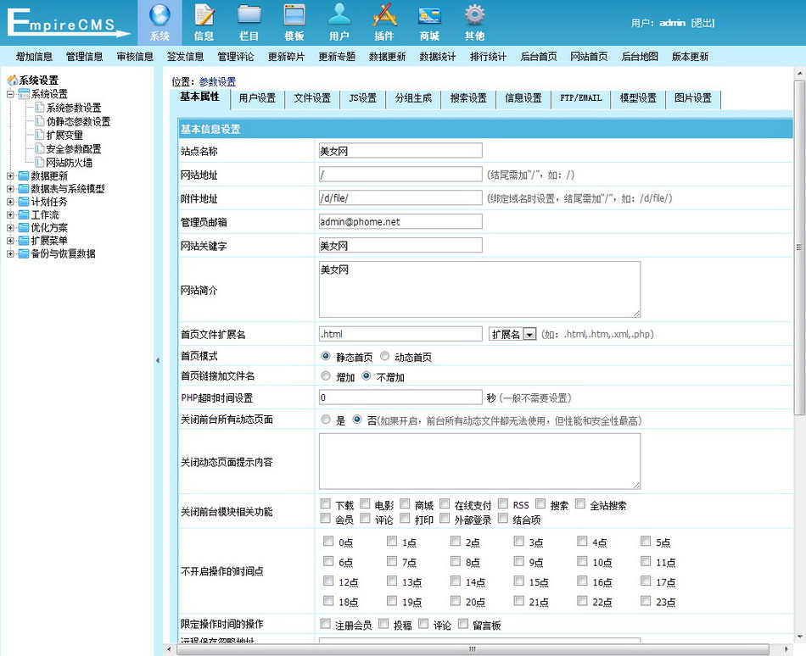This screenshot has width=806, height=656.
Task: Click the EmpireCMS logo
Action: click(x=69, y=24)
